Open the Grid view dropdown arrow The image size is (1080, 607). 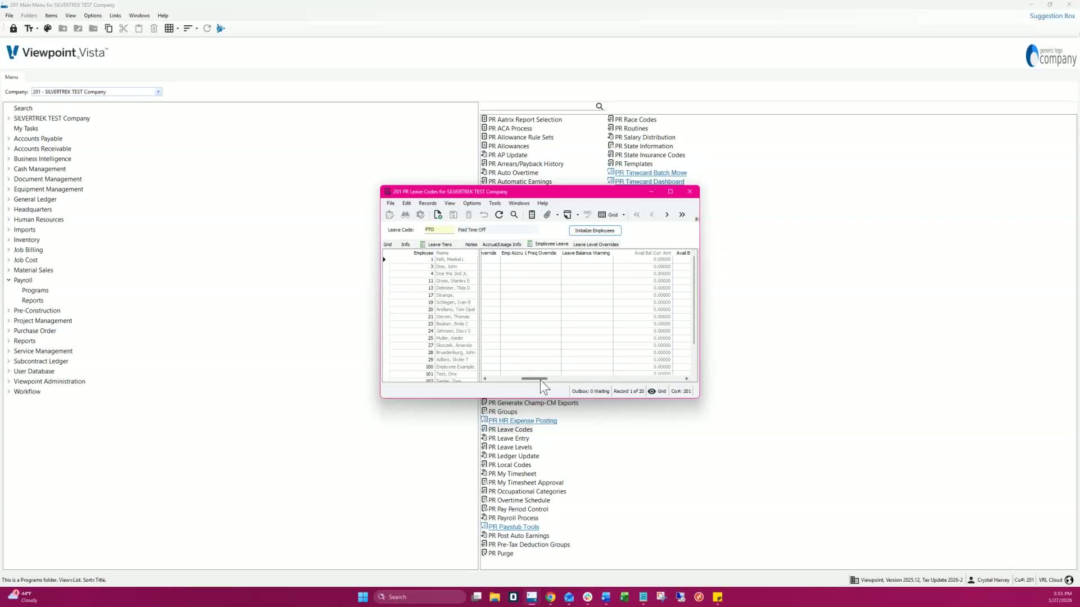(624, 215)
